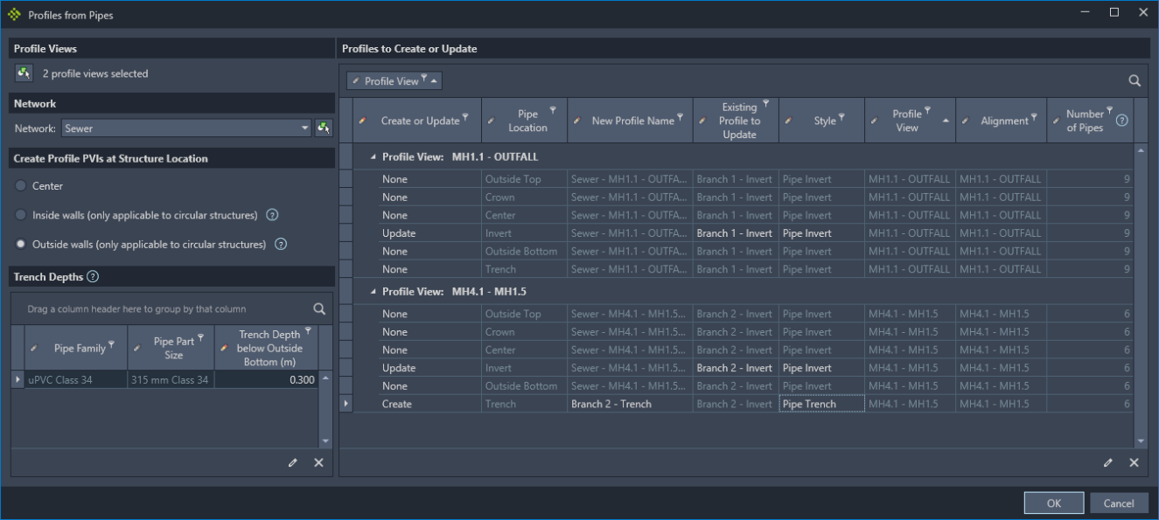The image size is (1159, 520).
Task: Click the Cancel button
Action: 1119,503
